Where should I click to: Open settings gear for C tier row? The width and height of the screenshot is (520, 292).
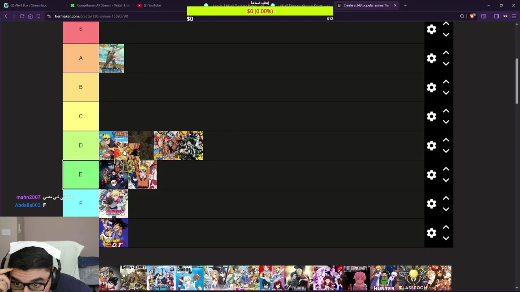[x=431, y=116]
